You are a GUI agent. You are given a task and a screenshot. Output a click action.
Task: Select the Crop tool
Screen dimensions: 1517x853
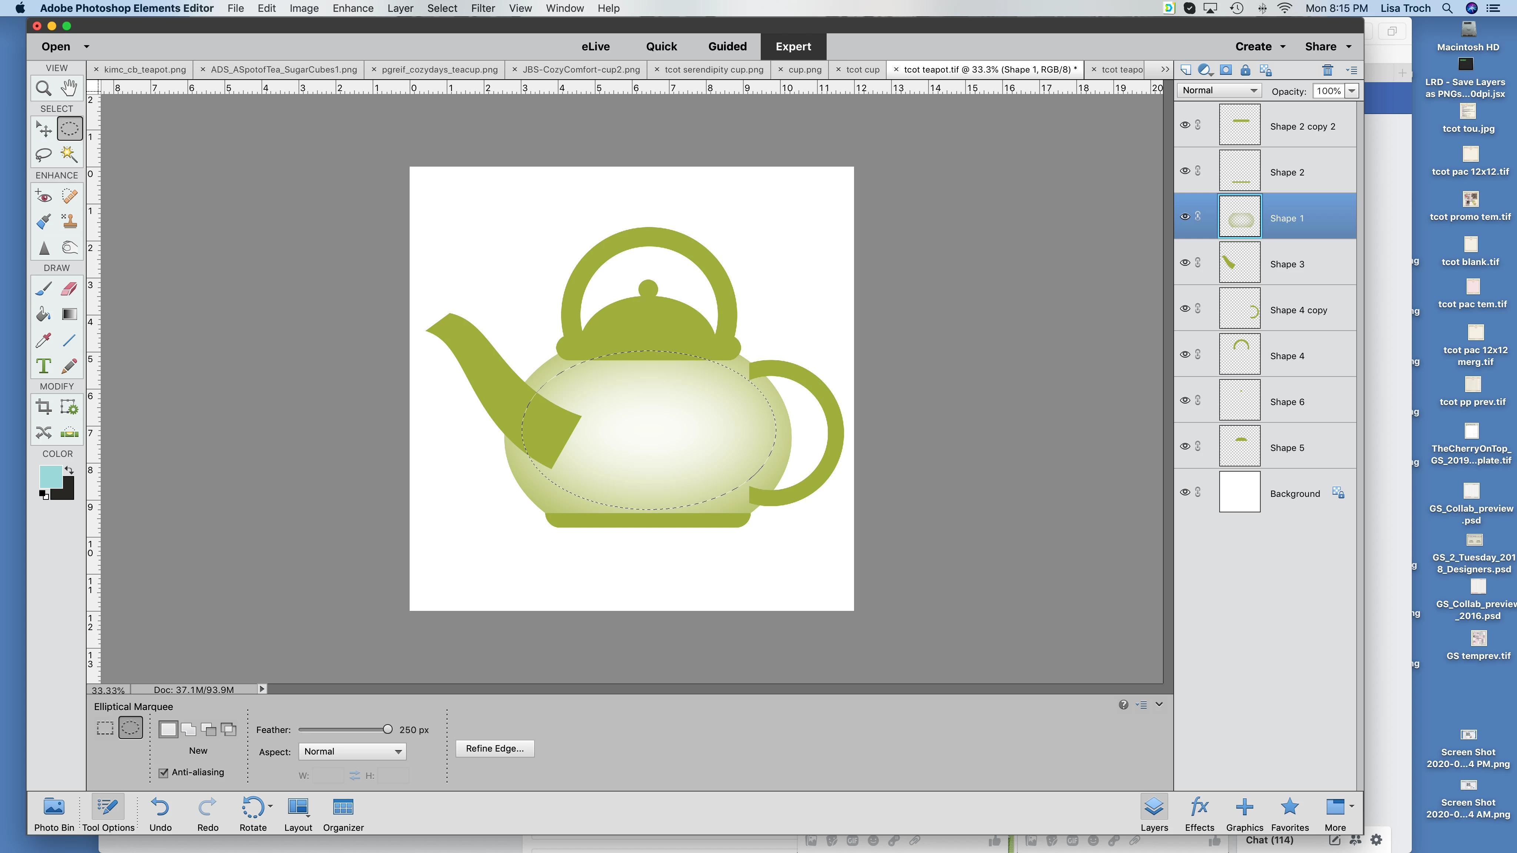[44, 407]
